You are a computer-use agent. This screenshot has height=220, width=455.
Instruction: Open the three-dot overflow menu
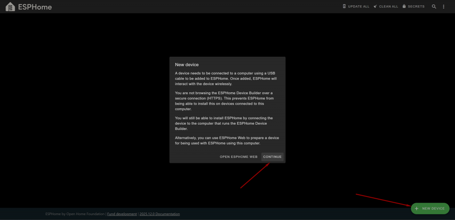443,7
